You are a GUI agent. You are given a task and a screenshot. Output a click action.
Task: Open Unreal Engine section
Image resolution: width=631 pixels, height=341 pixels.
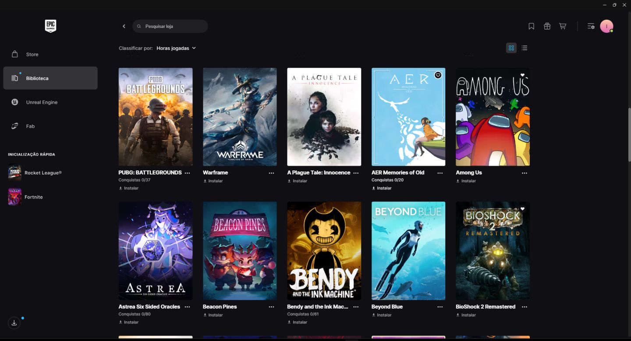click(50, 102)
